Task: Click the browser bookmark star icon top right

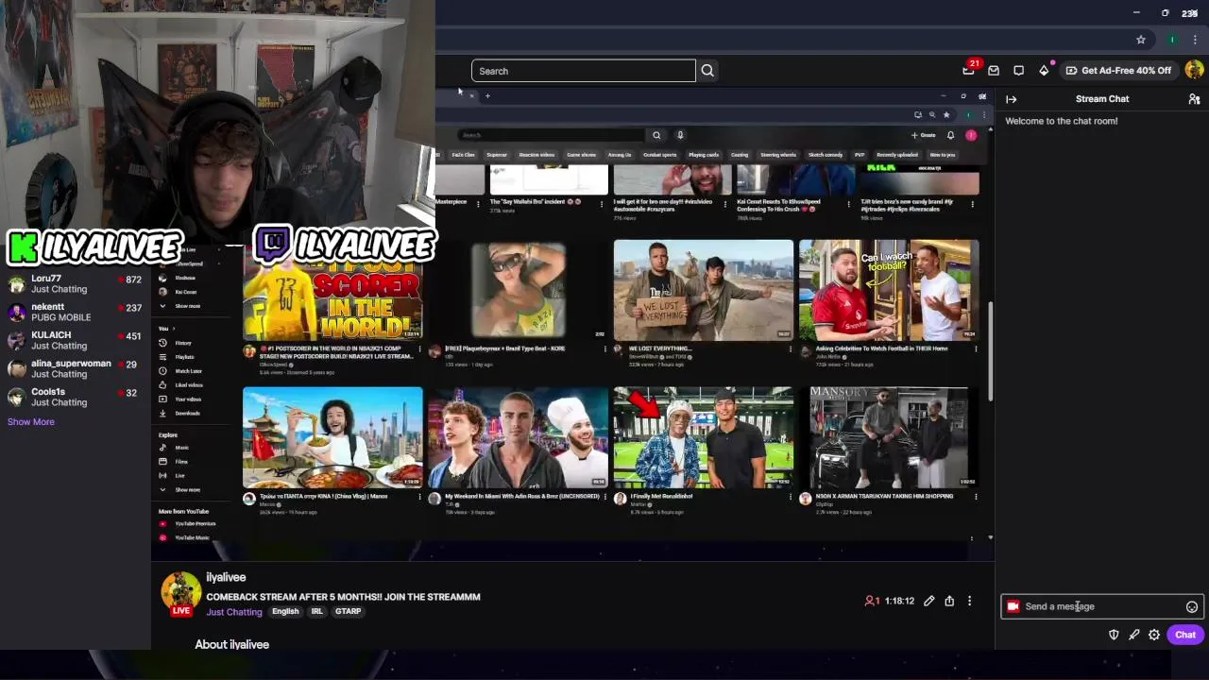Action: click(x=1141, y=40)
